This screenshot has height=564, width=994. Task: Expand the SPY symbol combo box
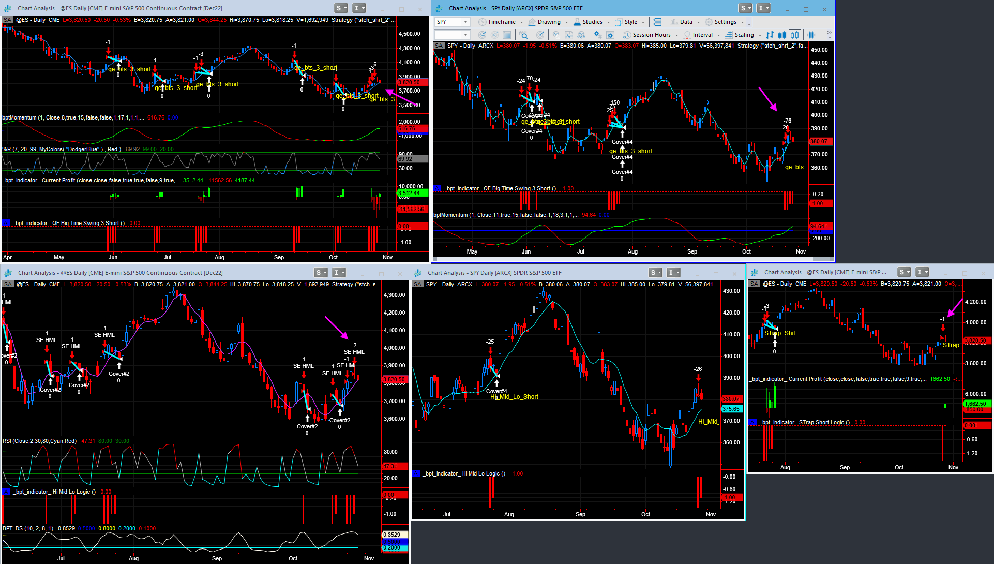coord(466,22)
